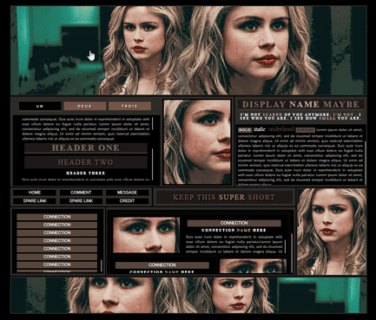Click the lower CONNECTION bar in the connections panel
This screenshot has height=320, width=376.
(162, 265)
